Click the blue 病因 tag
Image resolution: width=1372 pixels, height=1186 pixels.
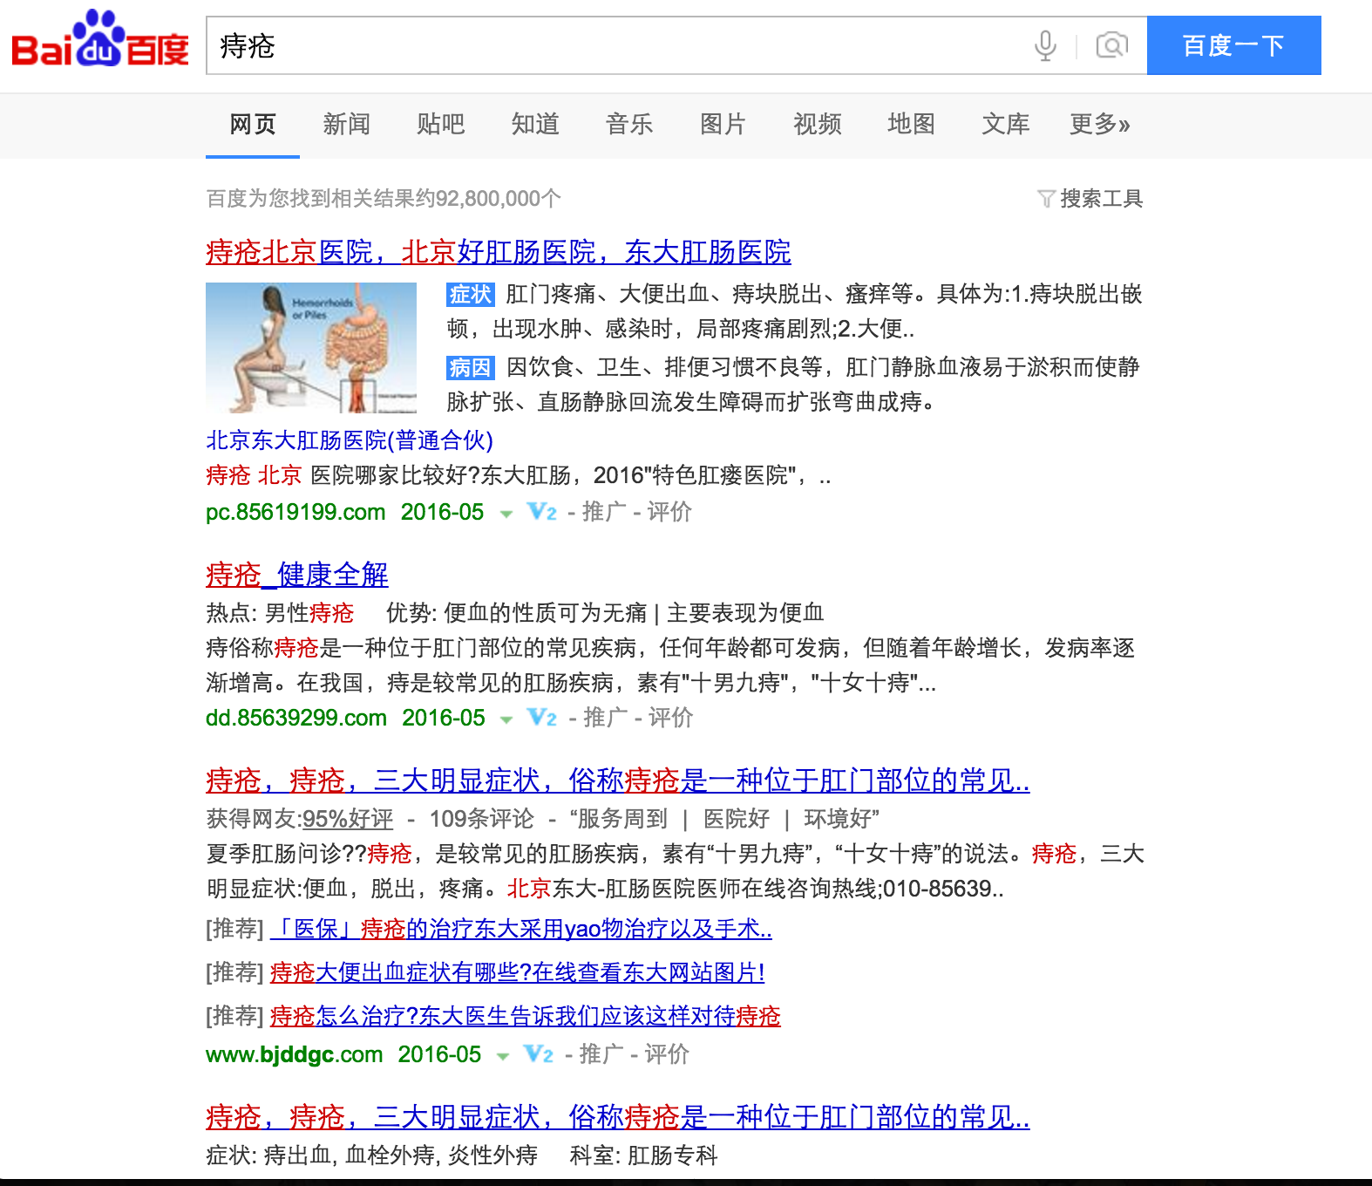click(x=471, y=367)
